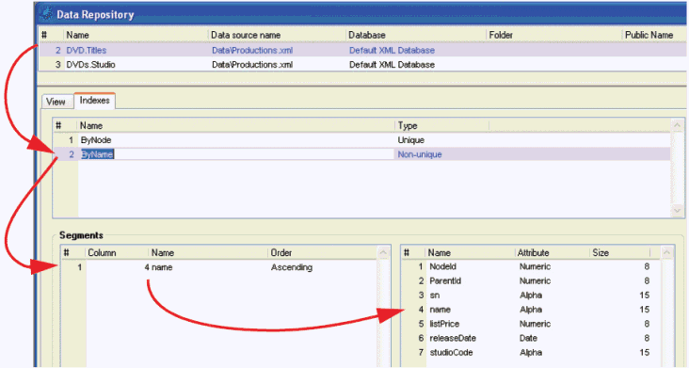Image resolution: width=689 pixels, height=368 pixels.
Task: Select the releaseDate column row
Action: [532, 338]
